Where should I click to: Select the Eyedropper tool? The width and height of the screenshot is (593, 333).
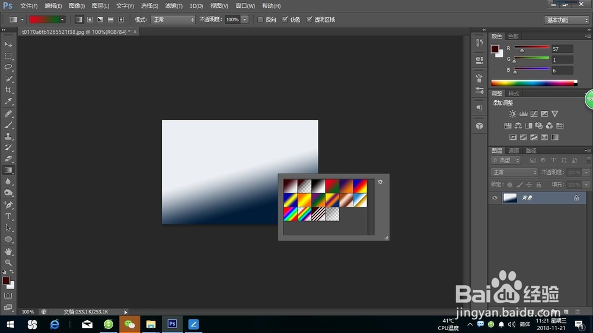point(8,101)
